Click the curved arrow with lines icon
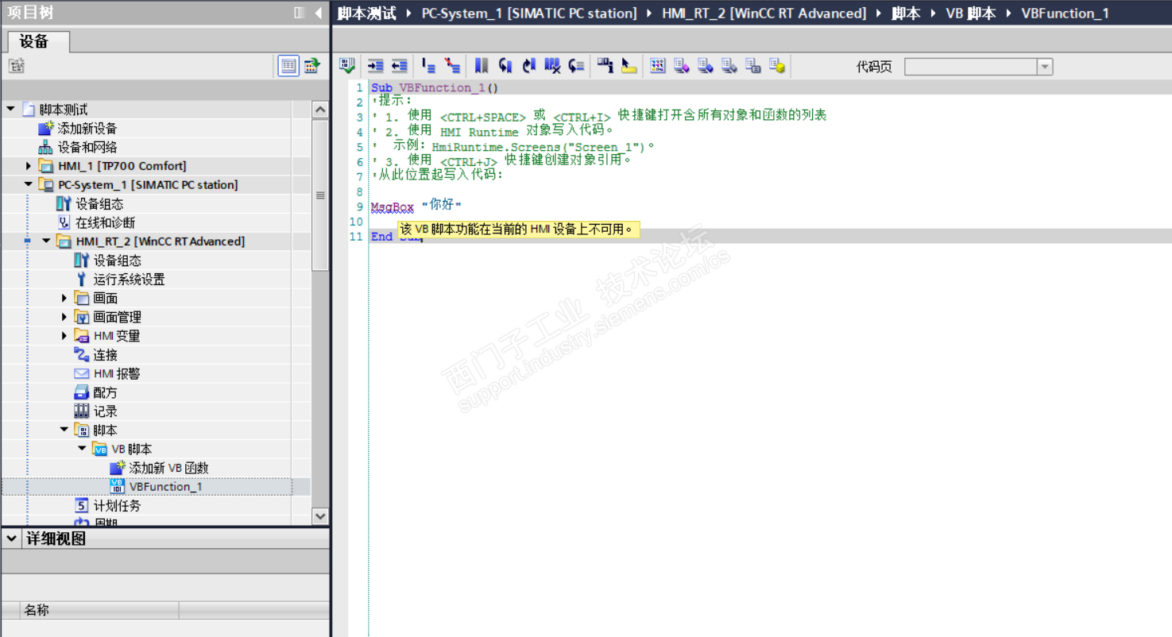Screen dimensions: 1172x637 pos(577,66)
